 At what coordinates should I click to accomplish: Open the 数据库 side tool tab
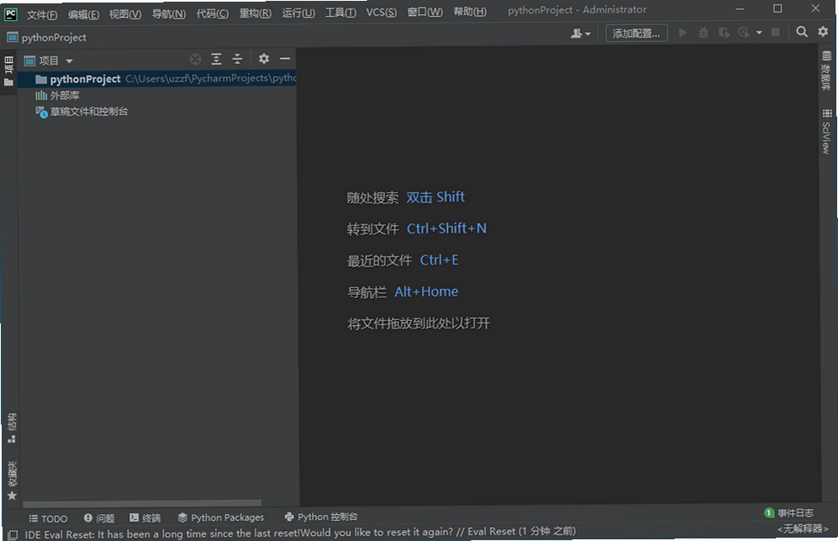(x=826, y=70)
